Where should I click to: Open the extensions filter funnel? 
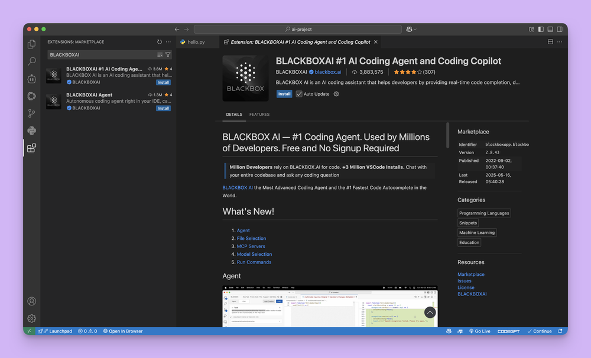[168, 54]
